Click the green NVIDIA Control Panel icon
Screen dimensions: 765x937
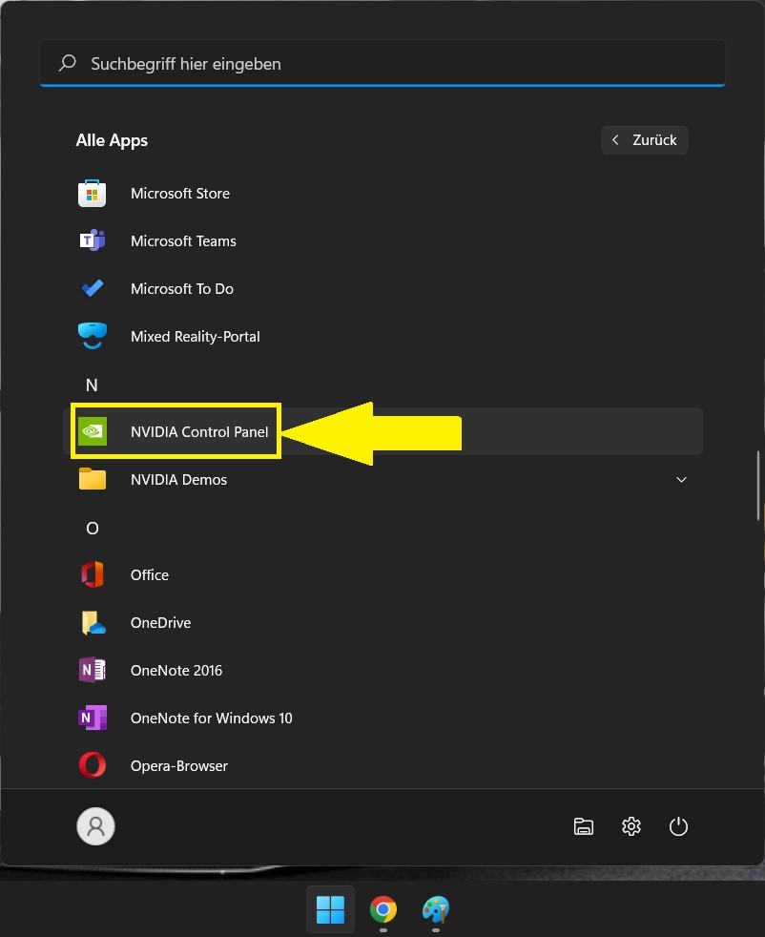click(92, 431)
